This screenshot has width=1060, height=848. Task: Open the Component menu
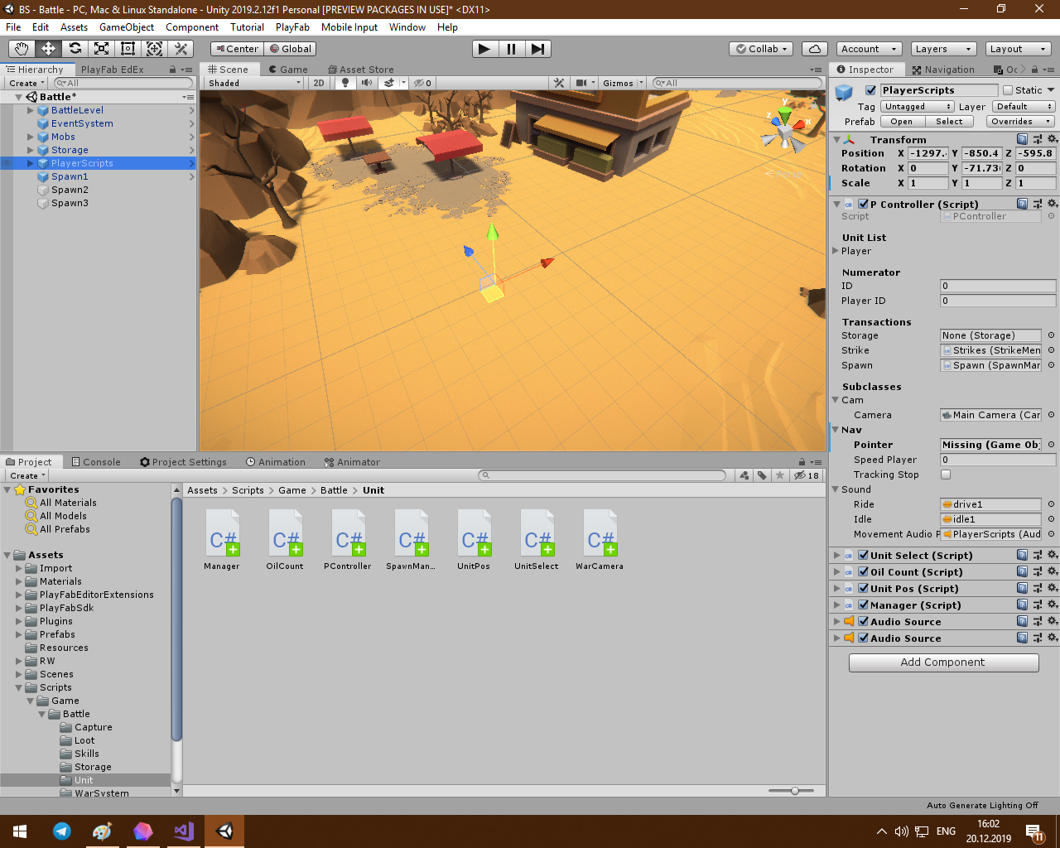pyautogui.click(x=192, y=27)
